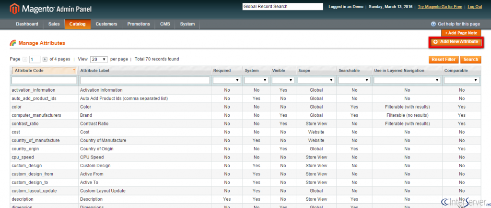Viewport: 491px width, 208px height.
Task: Open Catalog menu
Action: tap(78, 24)
